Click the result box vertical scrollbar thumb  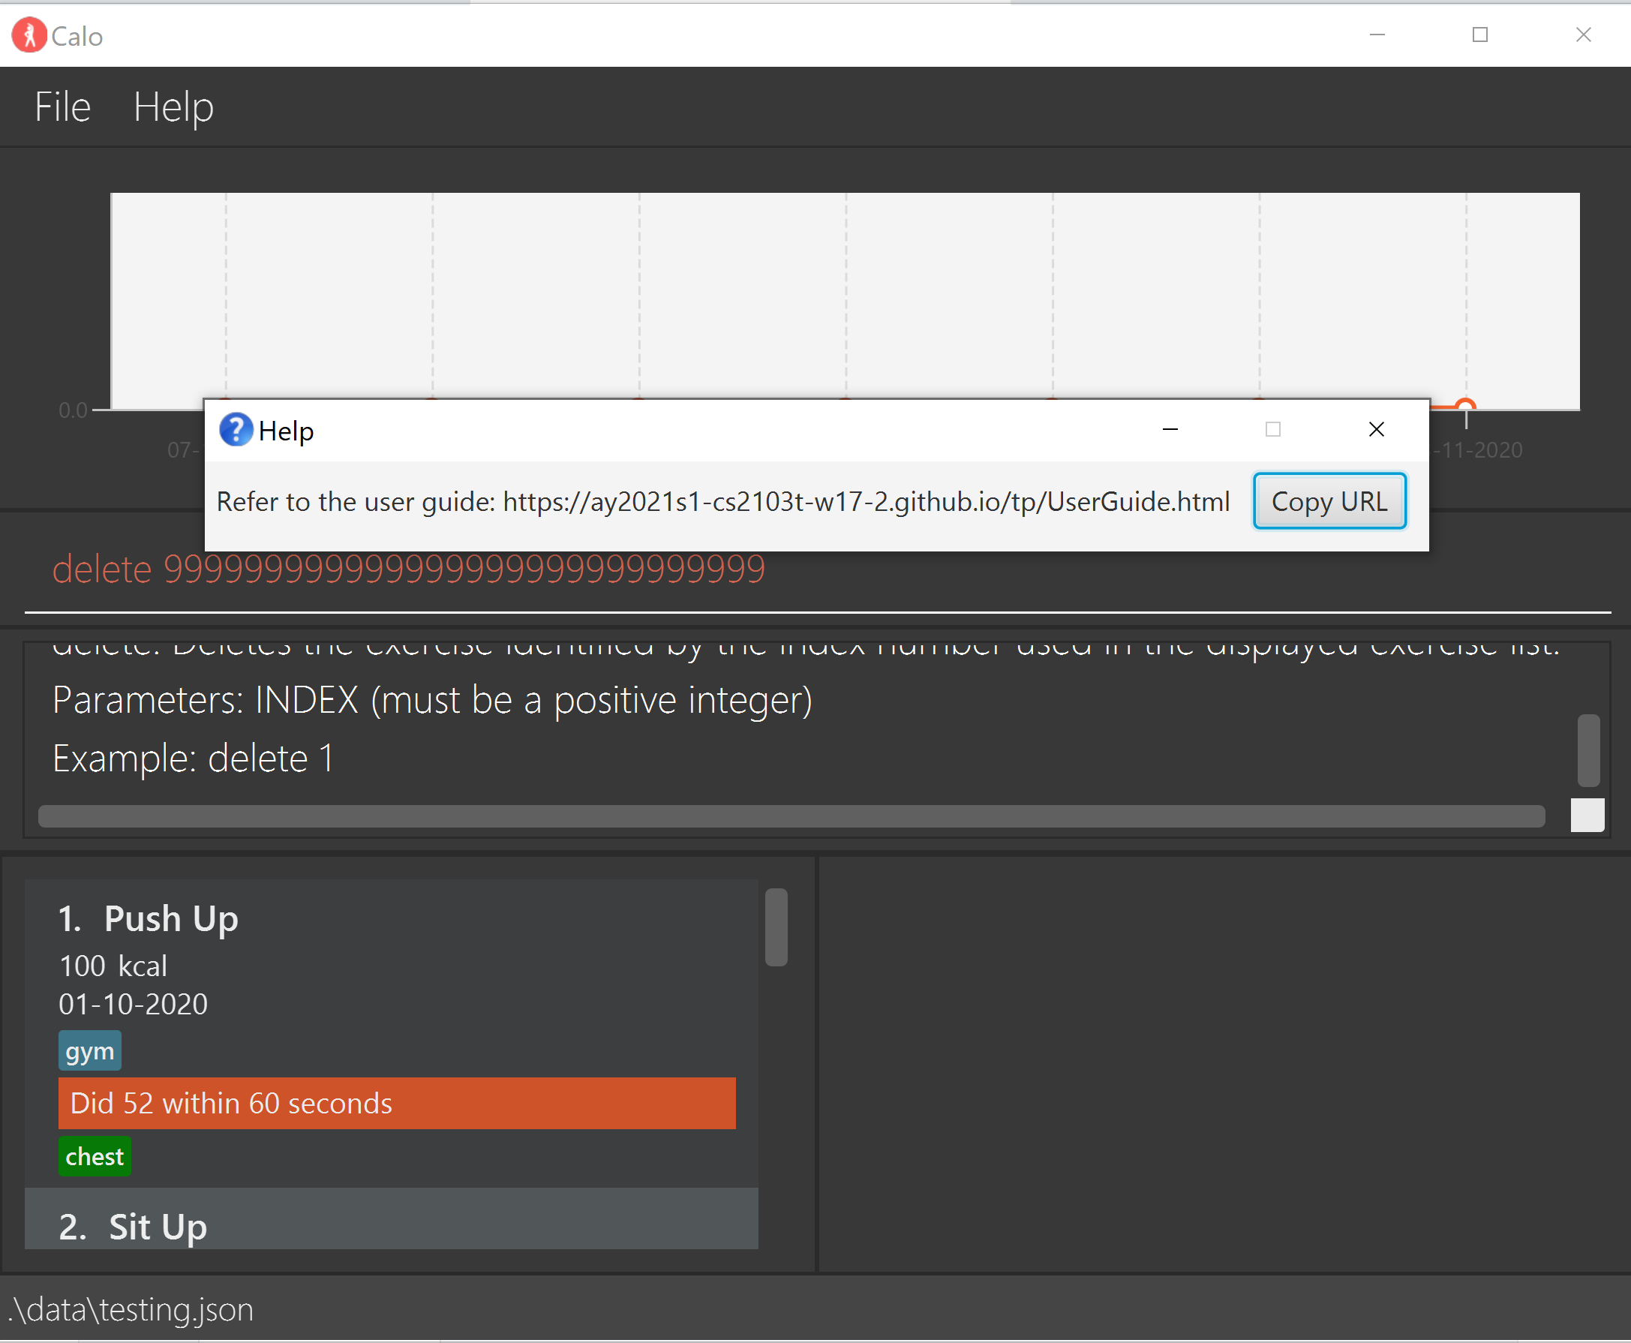1587,750
